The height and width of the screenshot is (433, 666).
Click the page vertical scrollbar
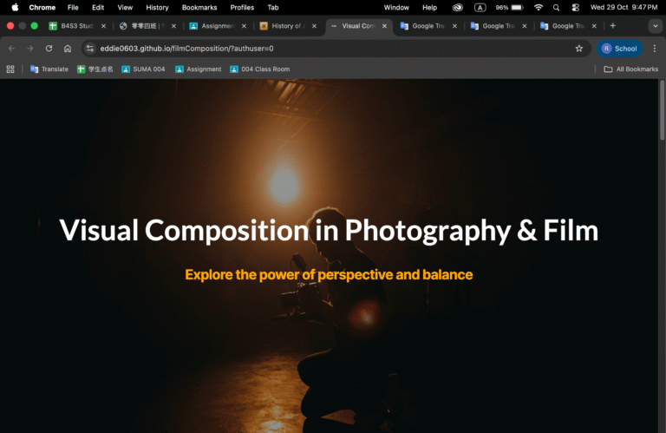(662, 113)
